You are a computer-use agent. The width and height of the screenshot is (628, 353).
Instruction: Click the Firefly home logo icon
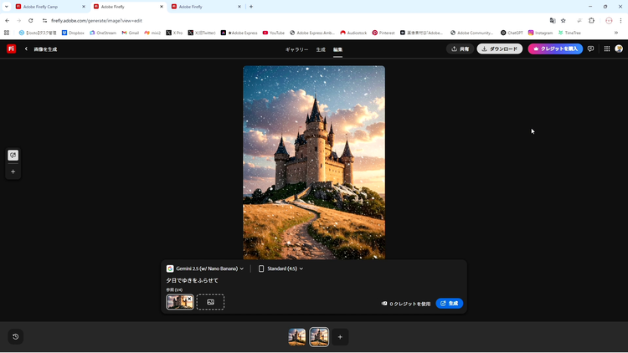pyautogui.click(x=11, y=49)
